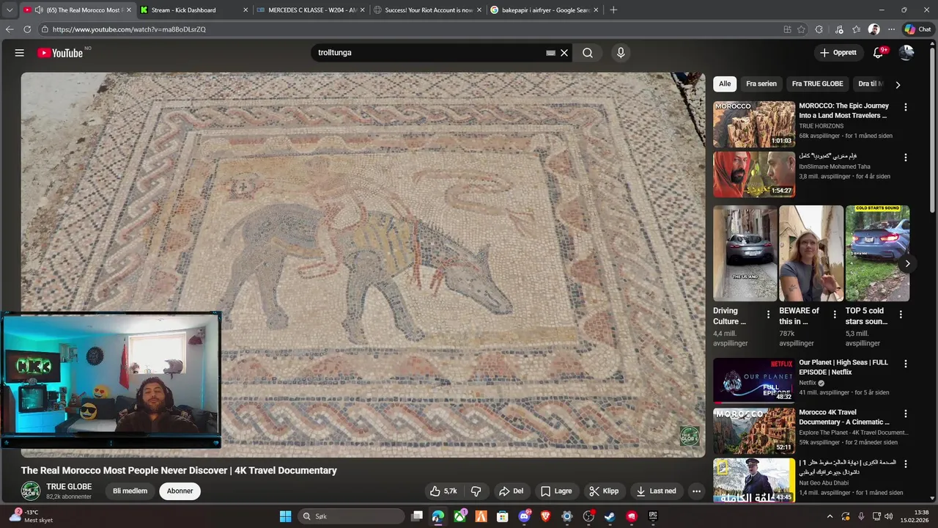Open the favorites list icon
Viewport: 938px width, 528px height.
coord(857,29)
